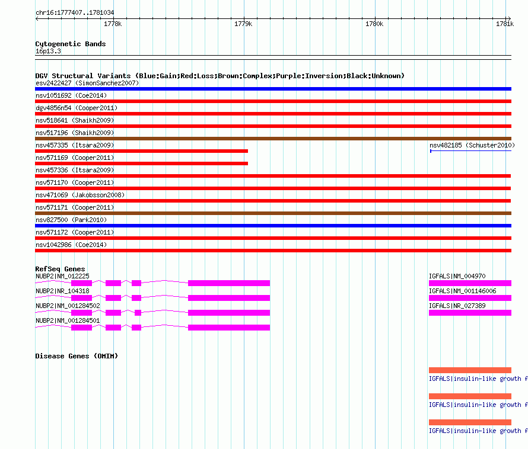Select the nsv471069 (Jakobsson2008) label

(80, 195)
